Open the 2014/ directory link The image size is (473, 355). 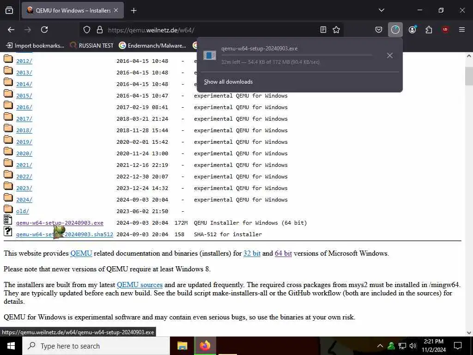click(x=24, y=84)
